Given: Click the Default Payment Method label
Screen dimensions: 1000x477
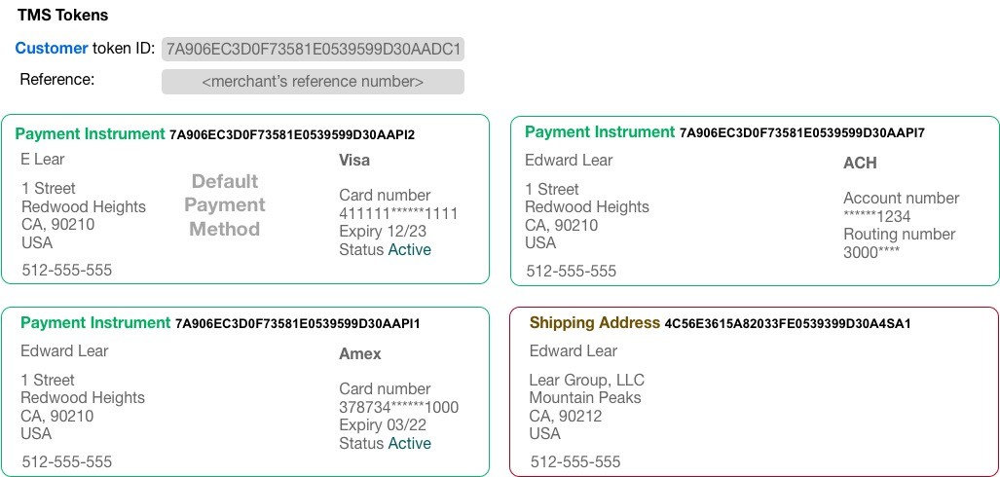Looking at the screenshot, I should 225,204.
